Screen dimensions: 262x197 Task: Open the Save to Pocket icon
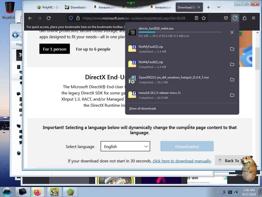[226, 18]
